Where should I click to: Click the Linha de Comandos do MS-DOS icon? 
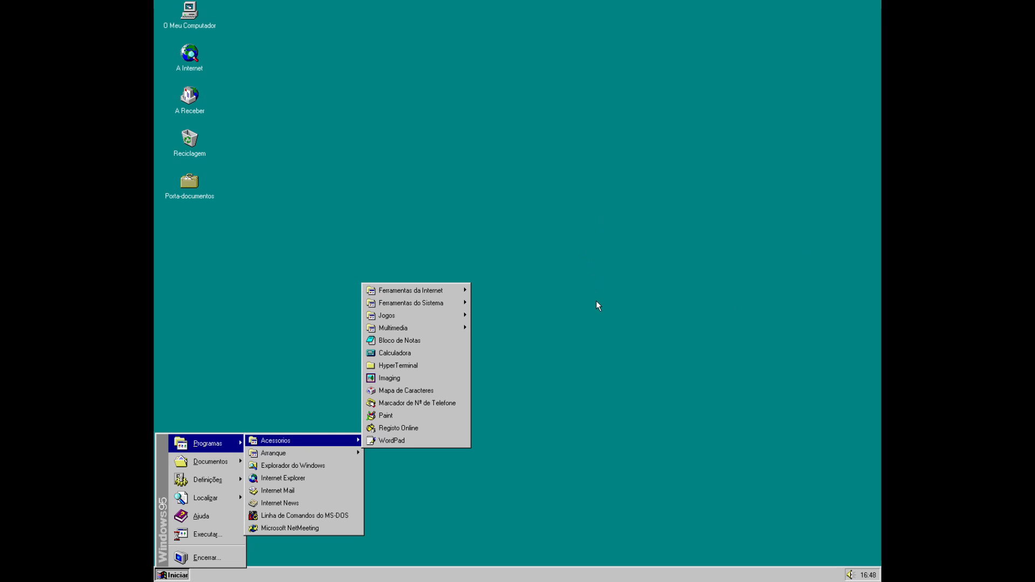click(x=253, y=516)
